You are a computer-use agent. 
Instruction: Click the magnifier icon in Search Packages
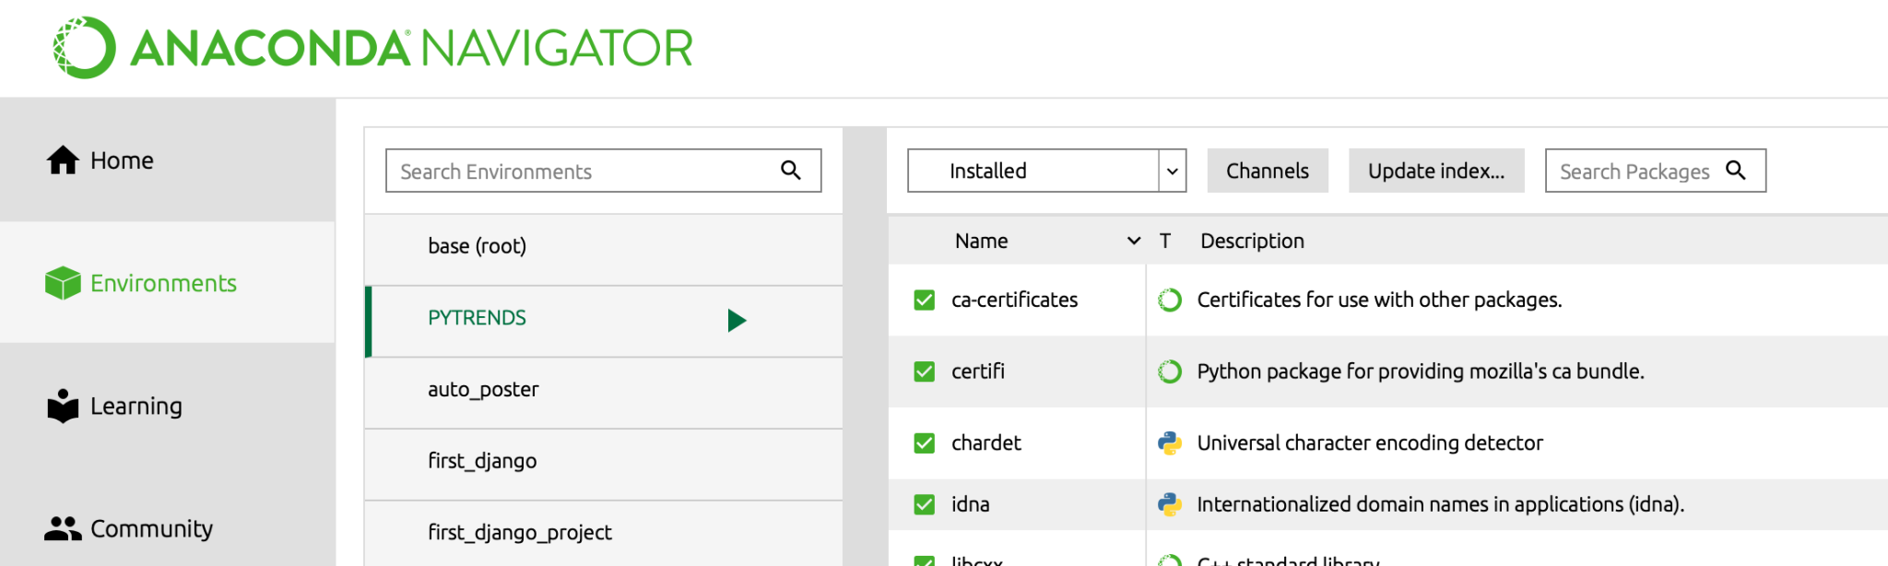pos(1735,171)
